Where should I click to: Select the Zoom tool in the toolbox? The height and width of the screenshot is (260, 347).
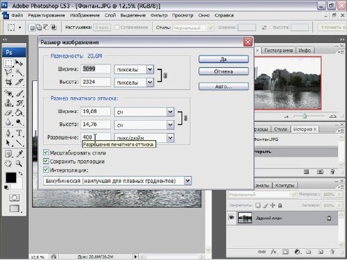click(x=19, y=164)
